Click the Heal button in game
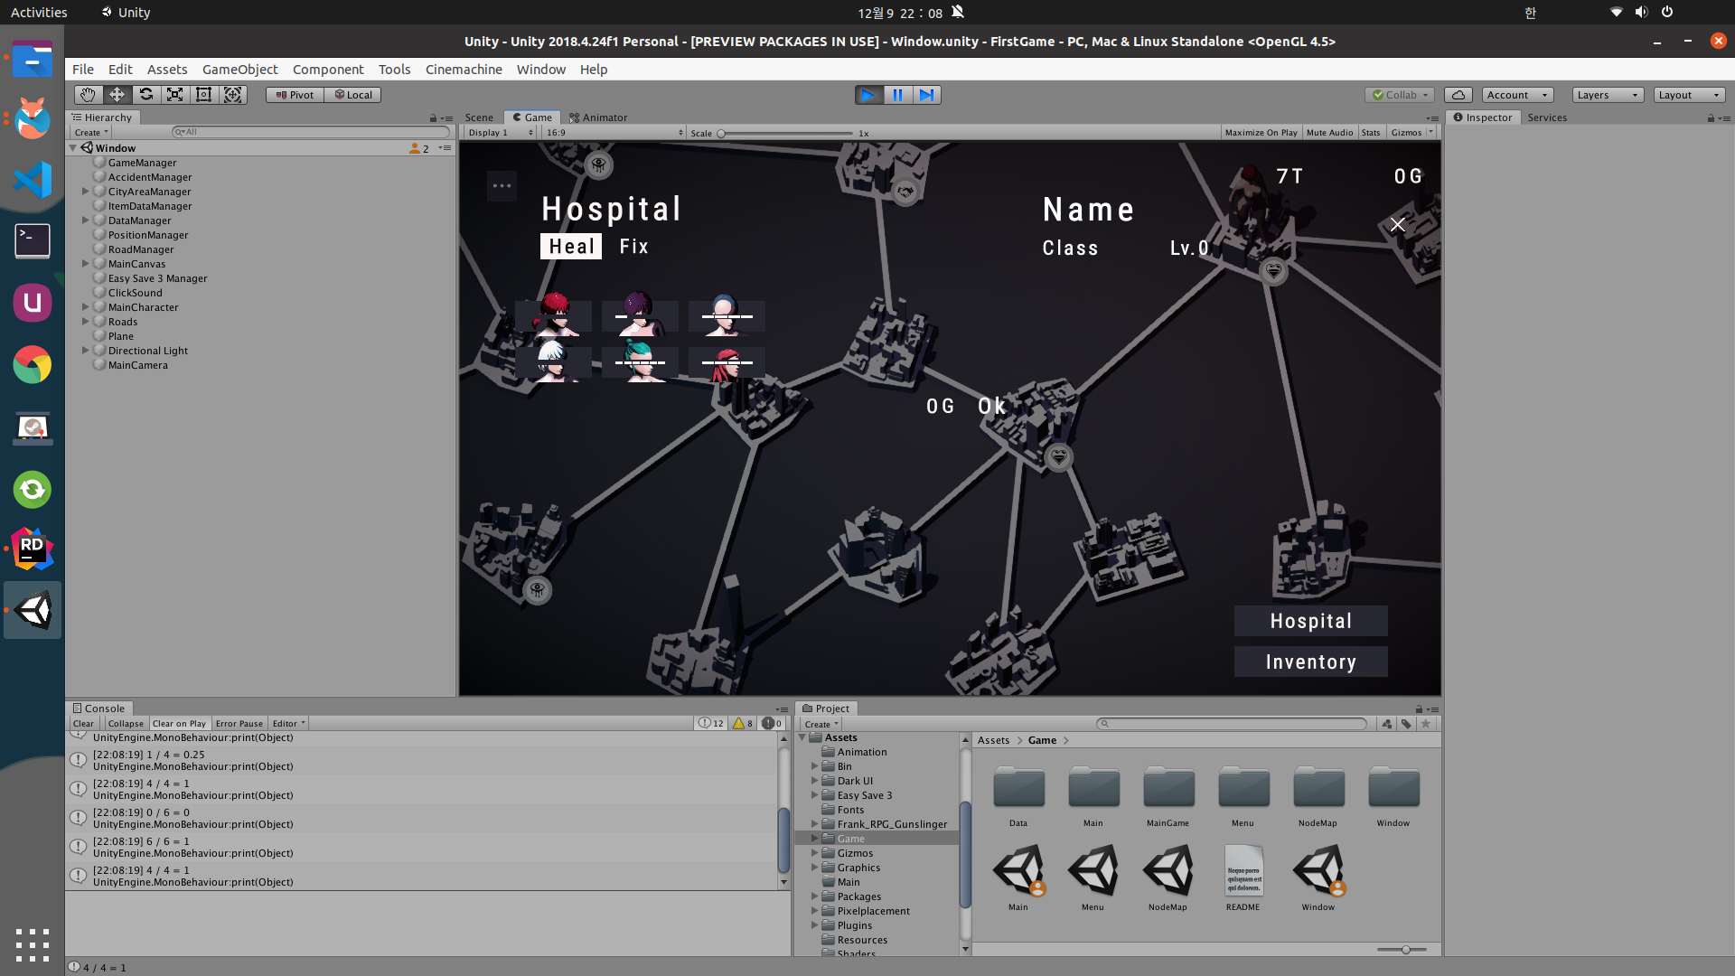This screenshot has width=1735, height=976. 571,247
